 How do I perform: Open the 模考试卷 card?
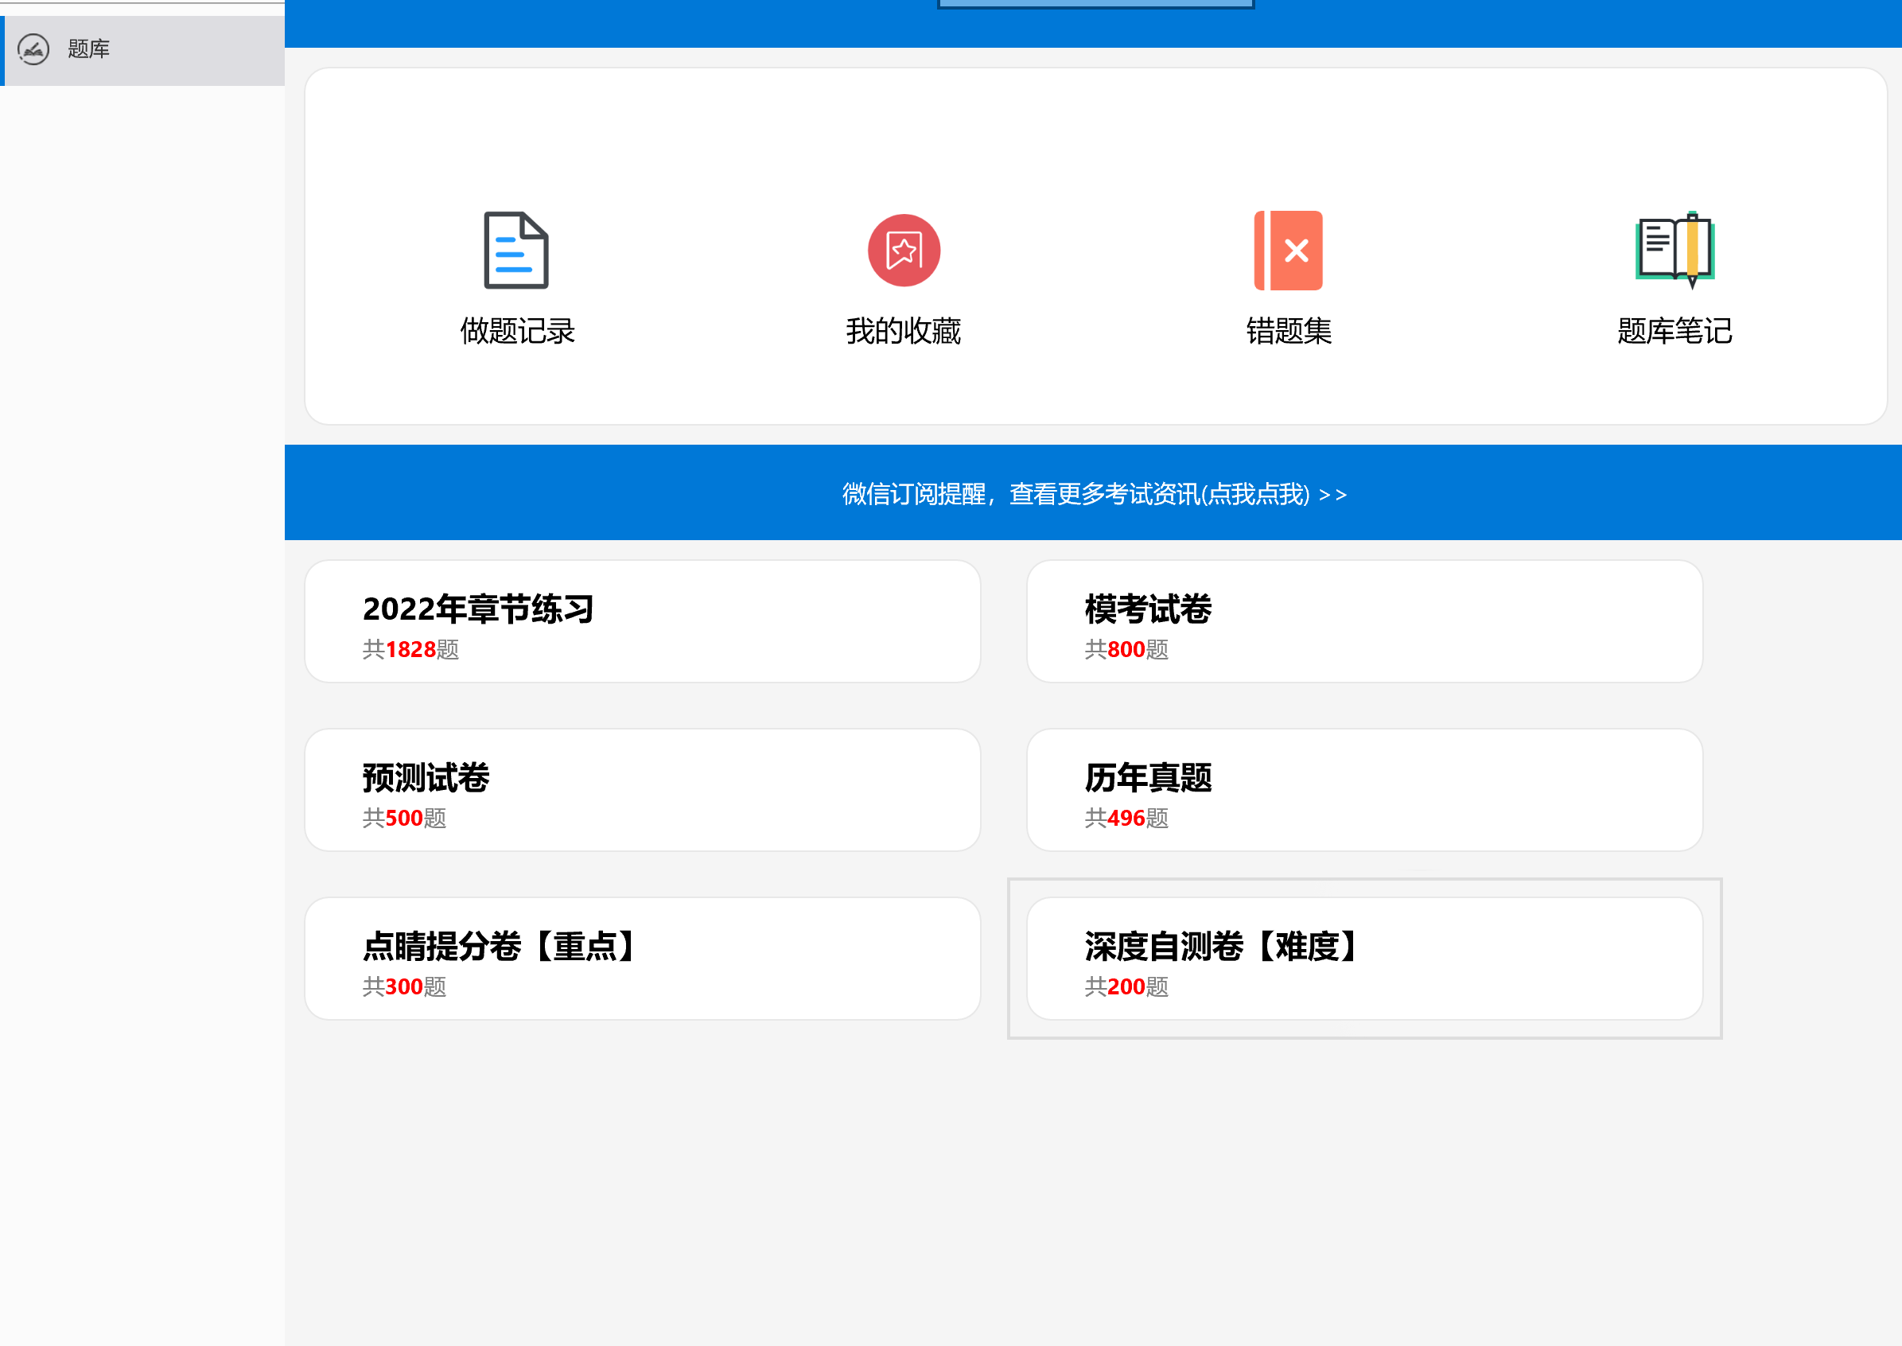click(x=1364, y=621)
